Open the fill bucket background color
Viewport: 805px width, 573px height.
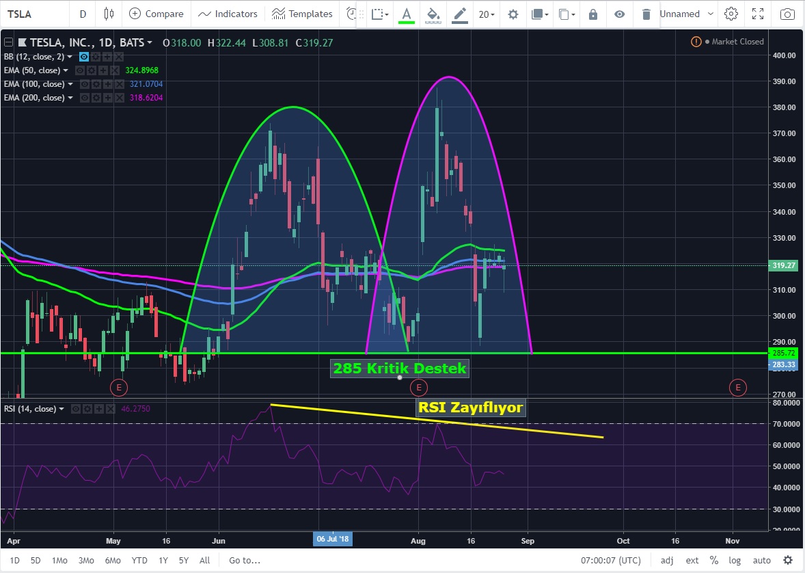433,14
